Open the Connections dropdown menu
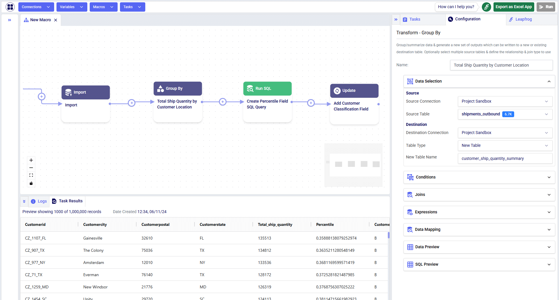Image resolution: width=559 pixels, height=300 pixels. pyautogui.click(x=36, y=7)
